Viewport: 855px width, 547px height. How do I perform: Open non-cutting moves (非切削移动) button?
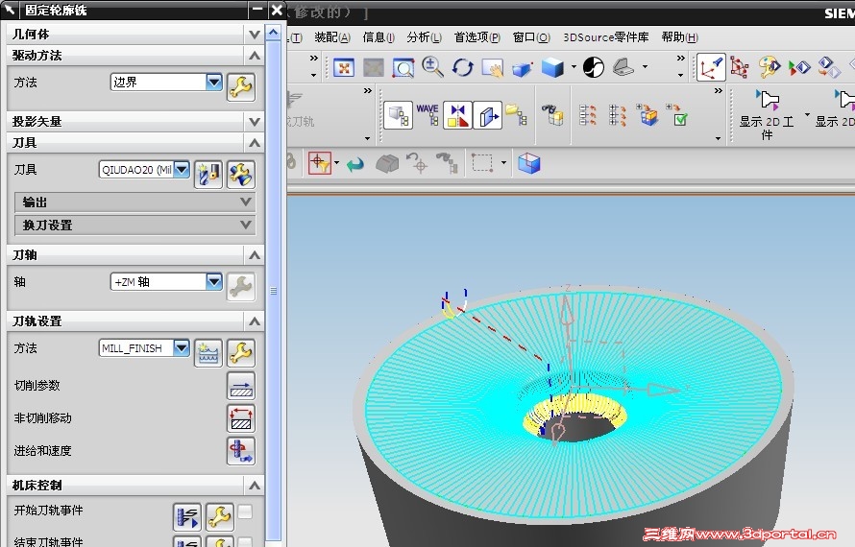pyautogui.click(x=241, y=418)
